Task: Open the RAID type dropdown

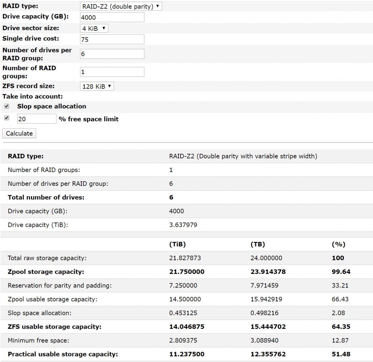Action: coord(121,6)
